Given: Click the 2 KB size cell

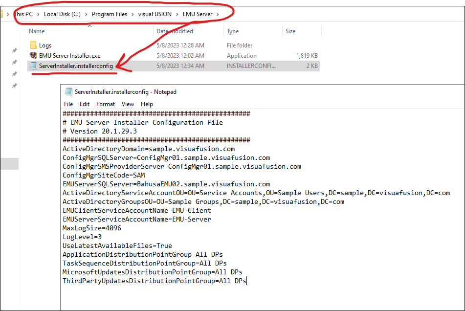Looking at the screenshot, I should pos(312,66).
